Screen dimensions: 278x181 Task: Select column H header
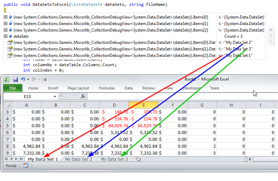coord(231,105)
